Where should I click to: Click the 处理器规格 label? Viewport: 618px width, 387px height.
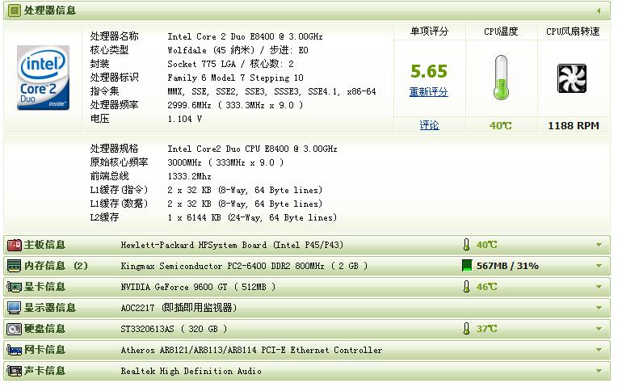(114, 149)
